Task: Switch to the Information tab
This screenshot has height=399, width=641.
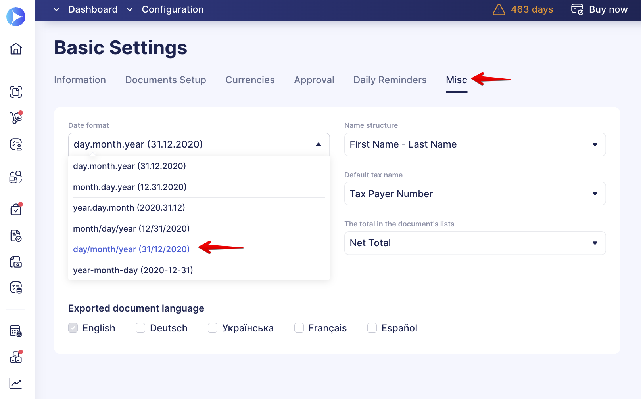Action: tap(80, 80)
